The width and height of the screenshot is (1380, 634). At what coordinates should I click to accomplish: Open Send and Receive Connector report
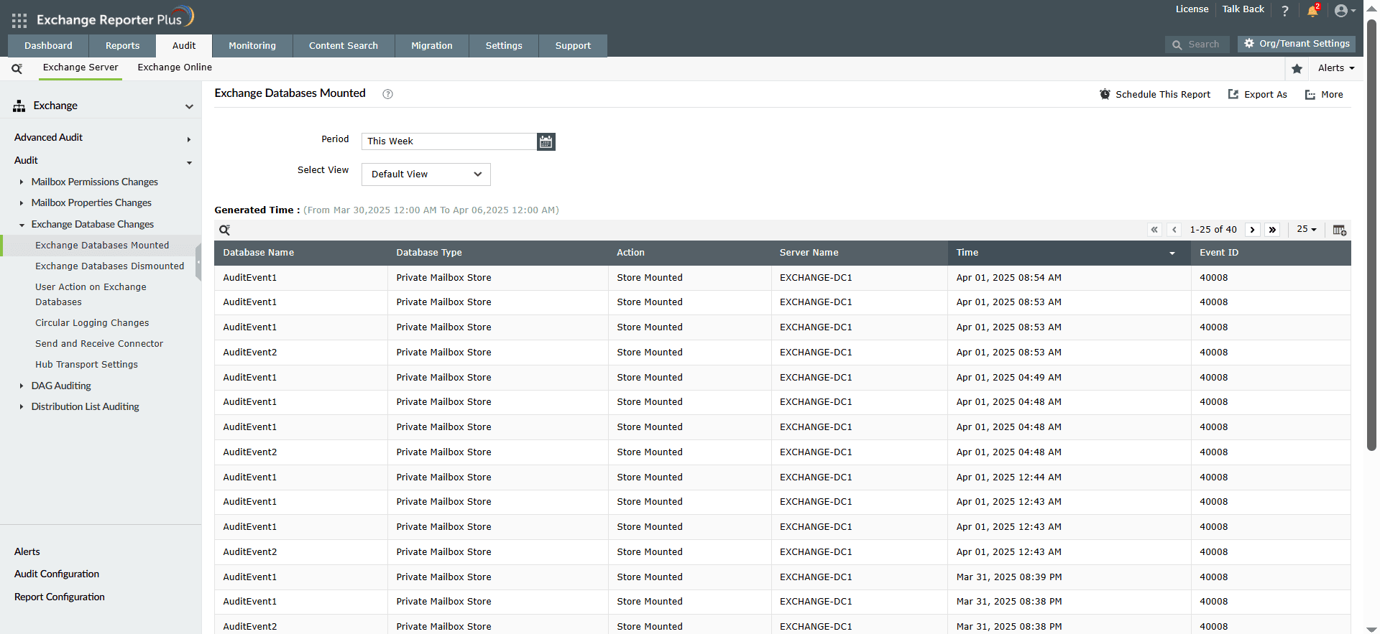[x=99, y=344]
